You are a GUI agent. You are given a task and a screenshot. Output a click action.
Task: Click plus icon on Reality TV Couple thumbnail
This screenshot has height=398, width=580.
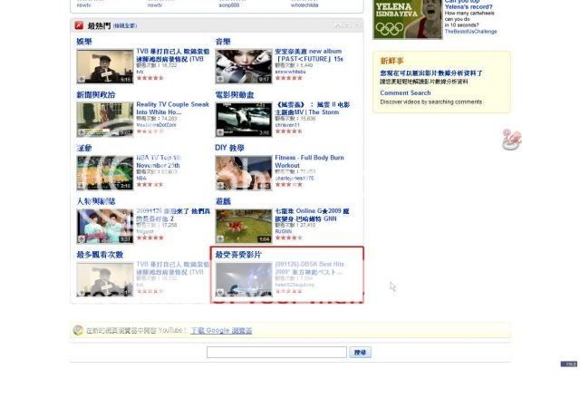[x=82, y=132]
